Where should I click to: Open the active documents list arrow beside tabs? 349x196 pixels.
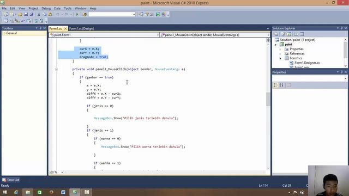tap(268, 29)
